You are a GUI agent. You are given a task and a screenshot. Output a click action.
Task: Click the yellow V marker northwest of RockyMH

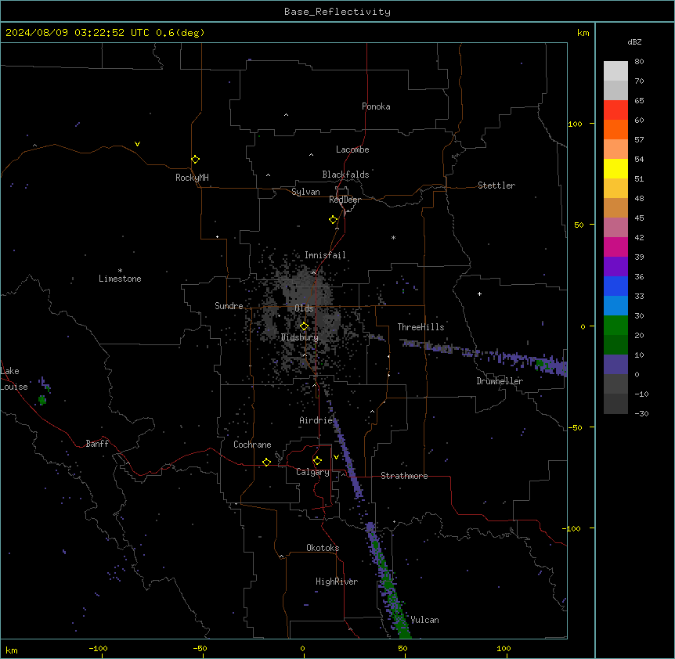pyautogui.click(x=137, y=144)
